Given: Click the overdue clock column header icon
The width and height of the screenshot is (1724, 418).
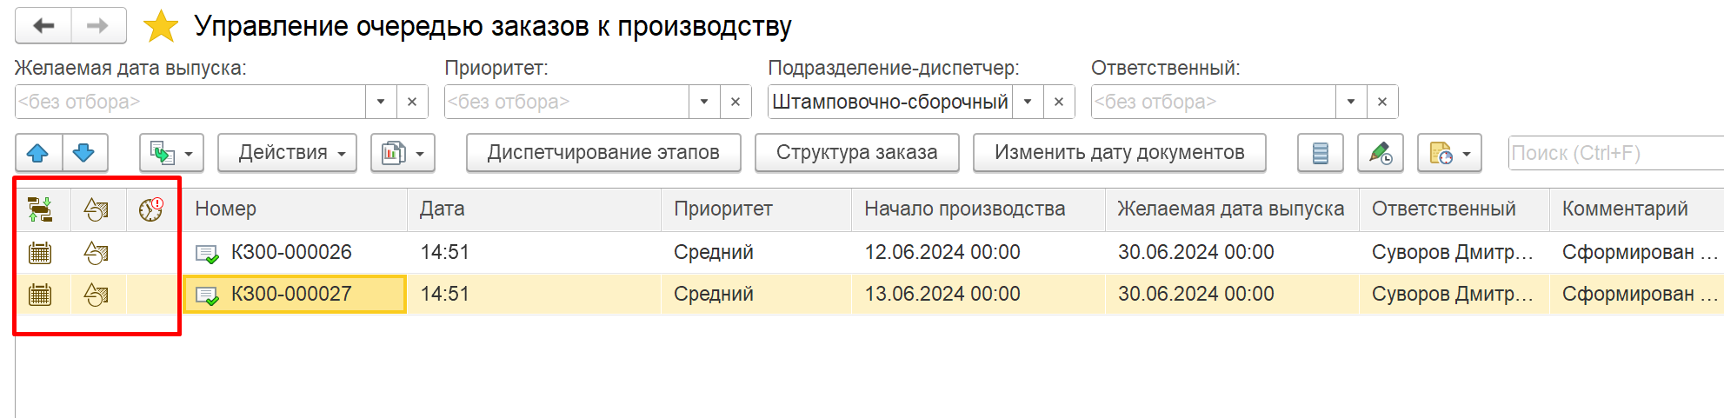Looking at the screenshot, I should point(151,209).
